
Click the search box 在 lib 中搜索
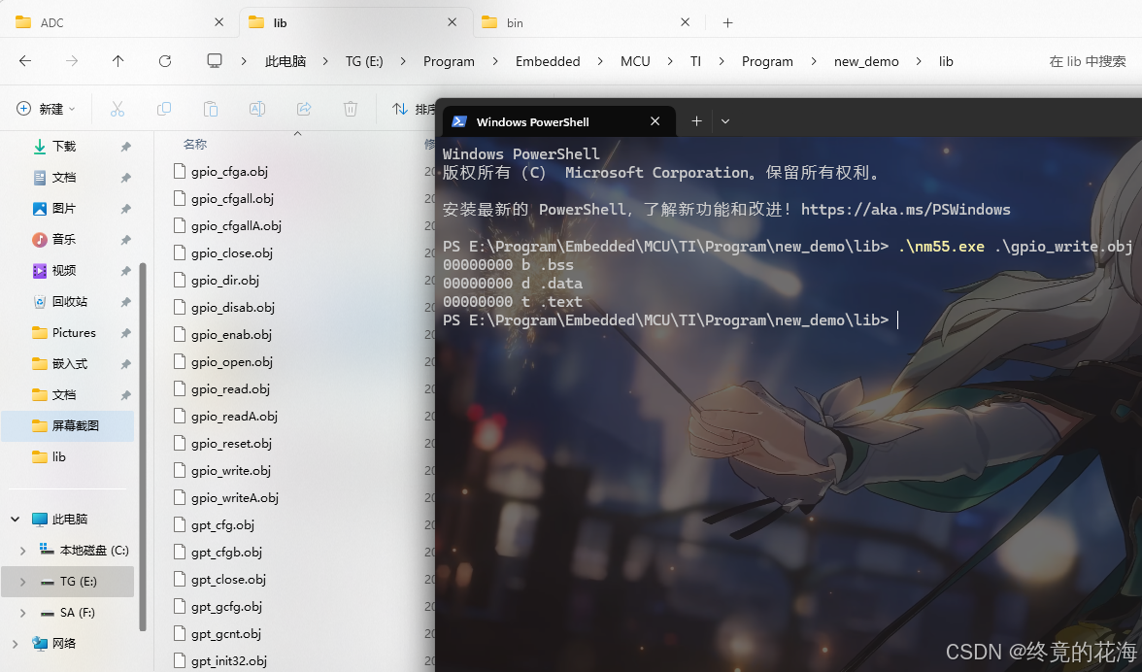click(1088, 61)
